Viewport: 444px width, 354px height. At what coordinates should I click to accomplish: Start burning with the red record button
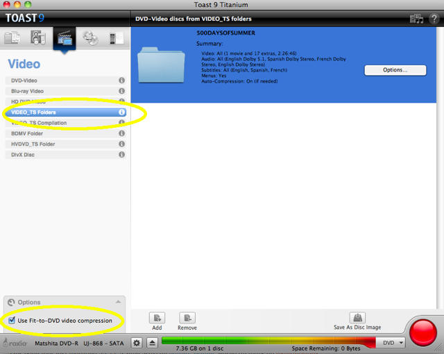coord(423,332)
